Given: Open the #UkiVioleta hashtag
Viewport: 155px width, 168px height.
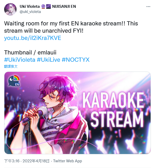Looking at the screenshot, I should point(20,60).
